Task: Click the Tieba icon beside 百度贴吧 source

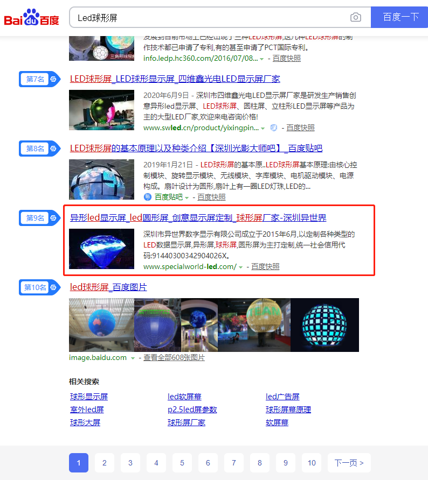Action: (x=148, y=197)
